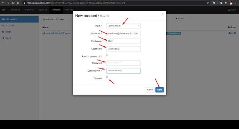Open the admin user menu
This screenshot has width=239, height=129.
(232, 10)
